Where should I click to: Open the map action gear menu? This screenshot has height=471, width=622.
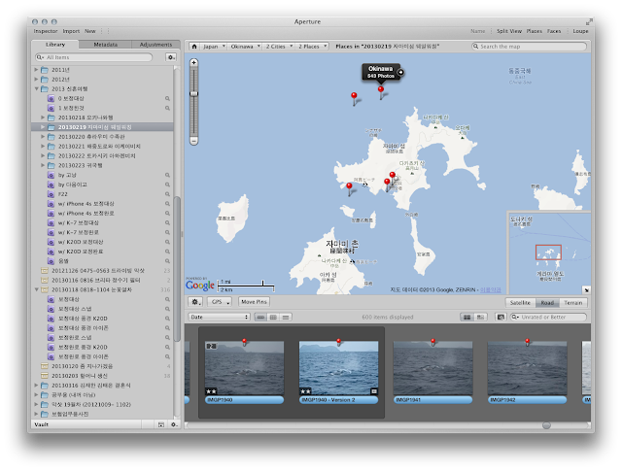[195, 302]
